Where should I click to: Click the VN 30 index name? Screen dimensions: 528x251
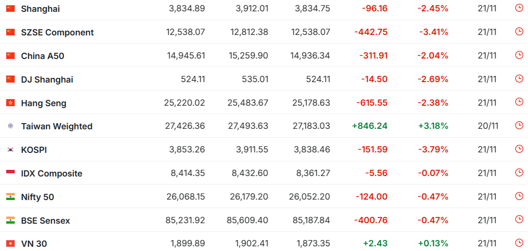point(34,244)
